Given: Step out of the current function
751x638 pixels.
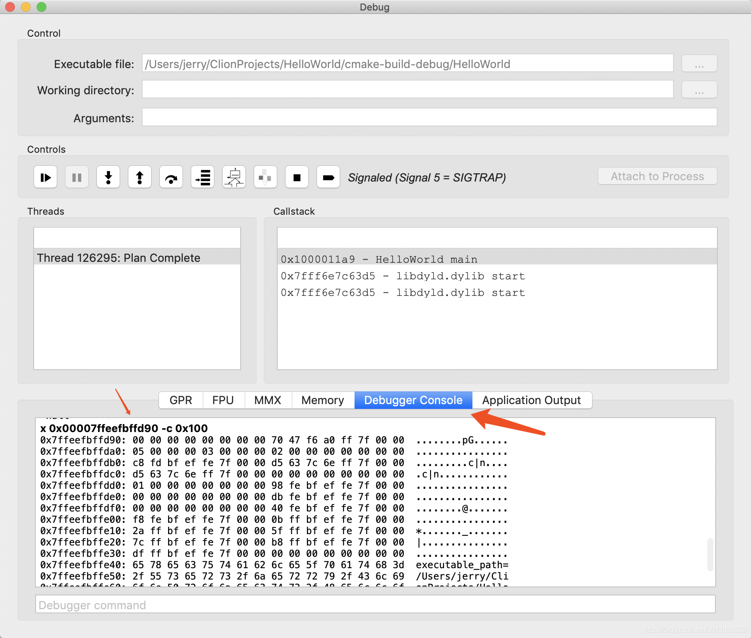Looking at the screenshot, I should (140, 177).
